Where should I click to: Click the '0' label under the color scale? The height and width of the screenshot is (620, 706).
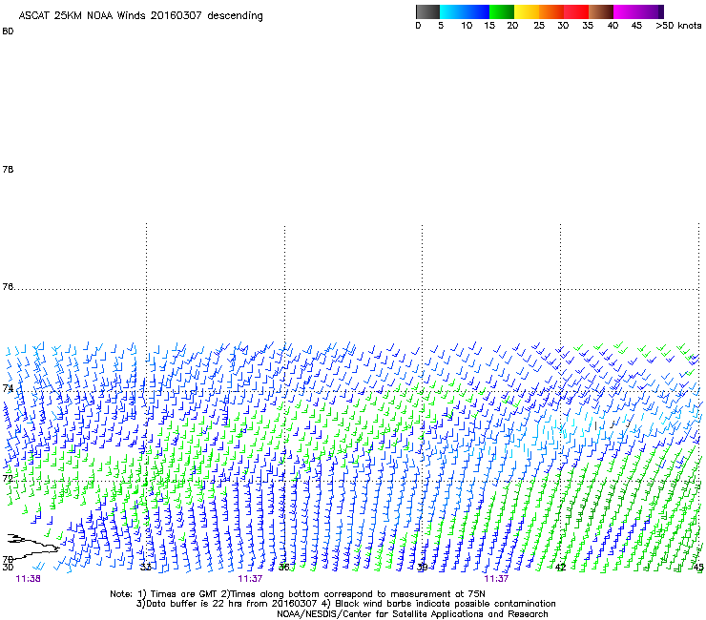tap(418, 26)
